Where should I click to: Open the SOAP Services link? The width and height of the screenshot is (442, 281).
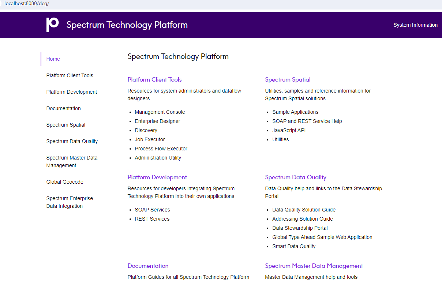point(152,210)
